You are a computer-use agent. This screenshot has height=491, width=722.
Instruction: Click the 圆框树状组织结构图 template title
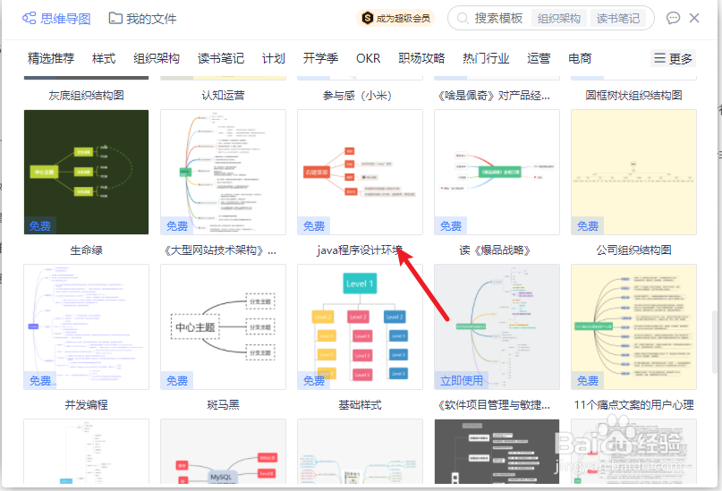(633, 96)
